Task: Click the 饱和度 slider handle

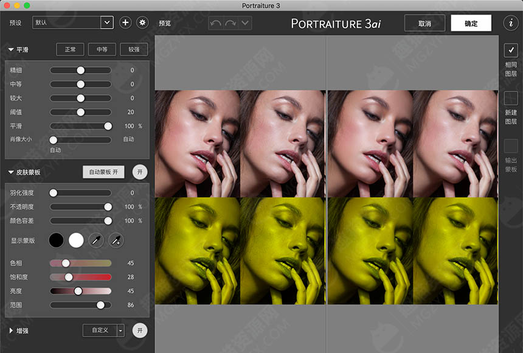Action: point(69,277)
